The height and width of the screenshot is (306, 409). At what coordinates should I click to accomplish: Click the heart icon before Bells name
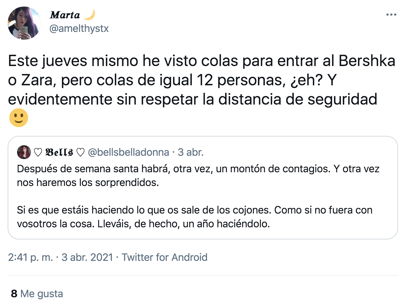tap(38, 152)
